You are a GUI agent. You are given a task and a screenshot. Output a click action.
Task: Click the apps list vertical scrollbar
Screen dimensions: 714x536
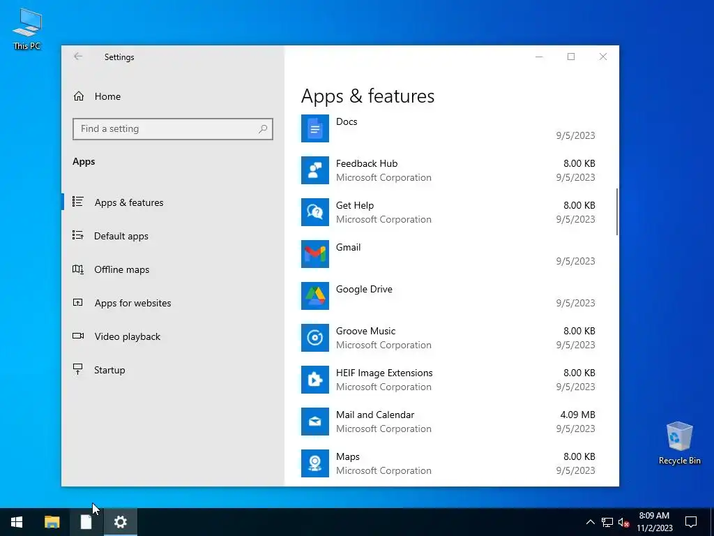(x=616, y=211)
